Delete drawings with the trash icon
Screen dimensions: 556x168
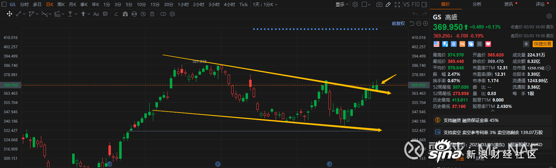tap(152, 14)
